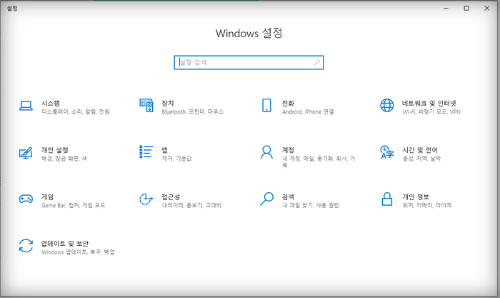Click the 'Android, iPhone 연결' description
This screenshot has width=500, height=298.
click(308, 111)
